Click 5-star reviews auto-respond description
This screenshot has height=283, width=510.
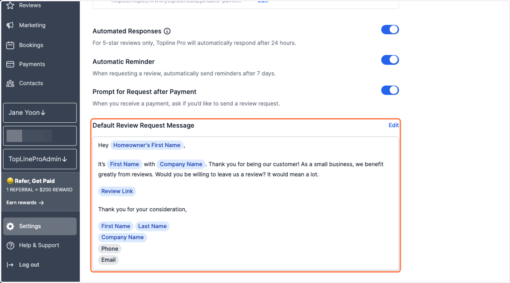pos(194,43)
